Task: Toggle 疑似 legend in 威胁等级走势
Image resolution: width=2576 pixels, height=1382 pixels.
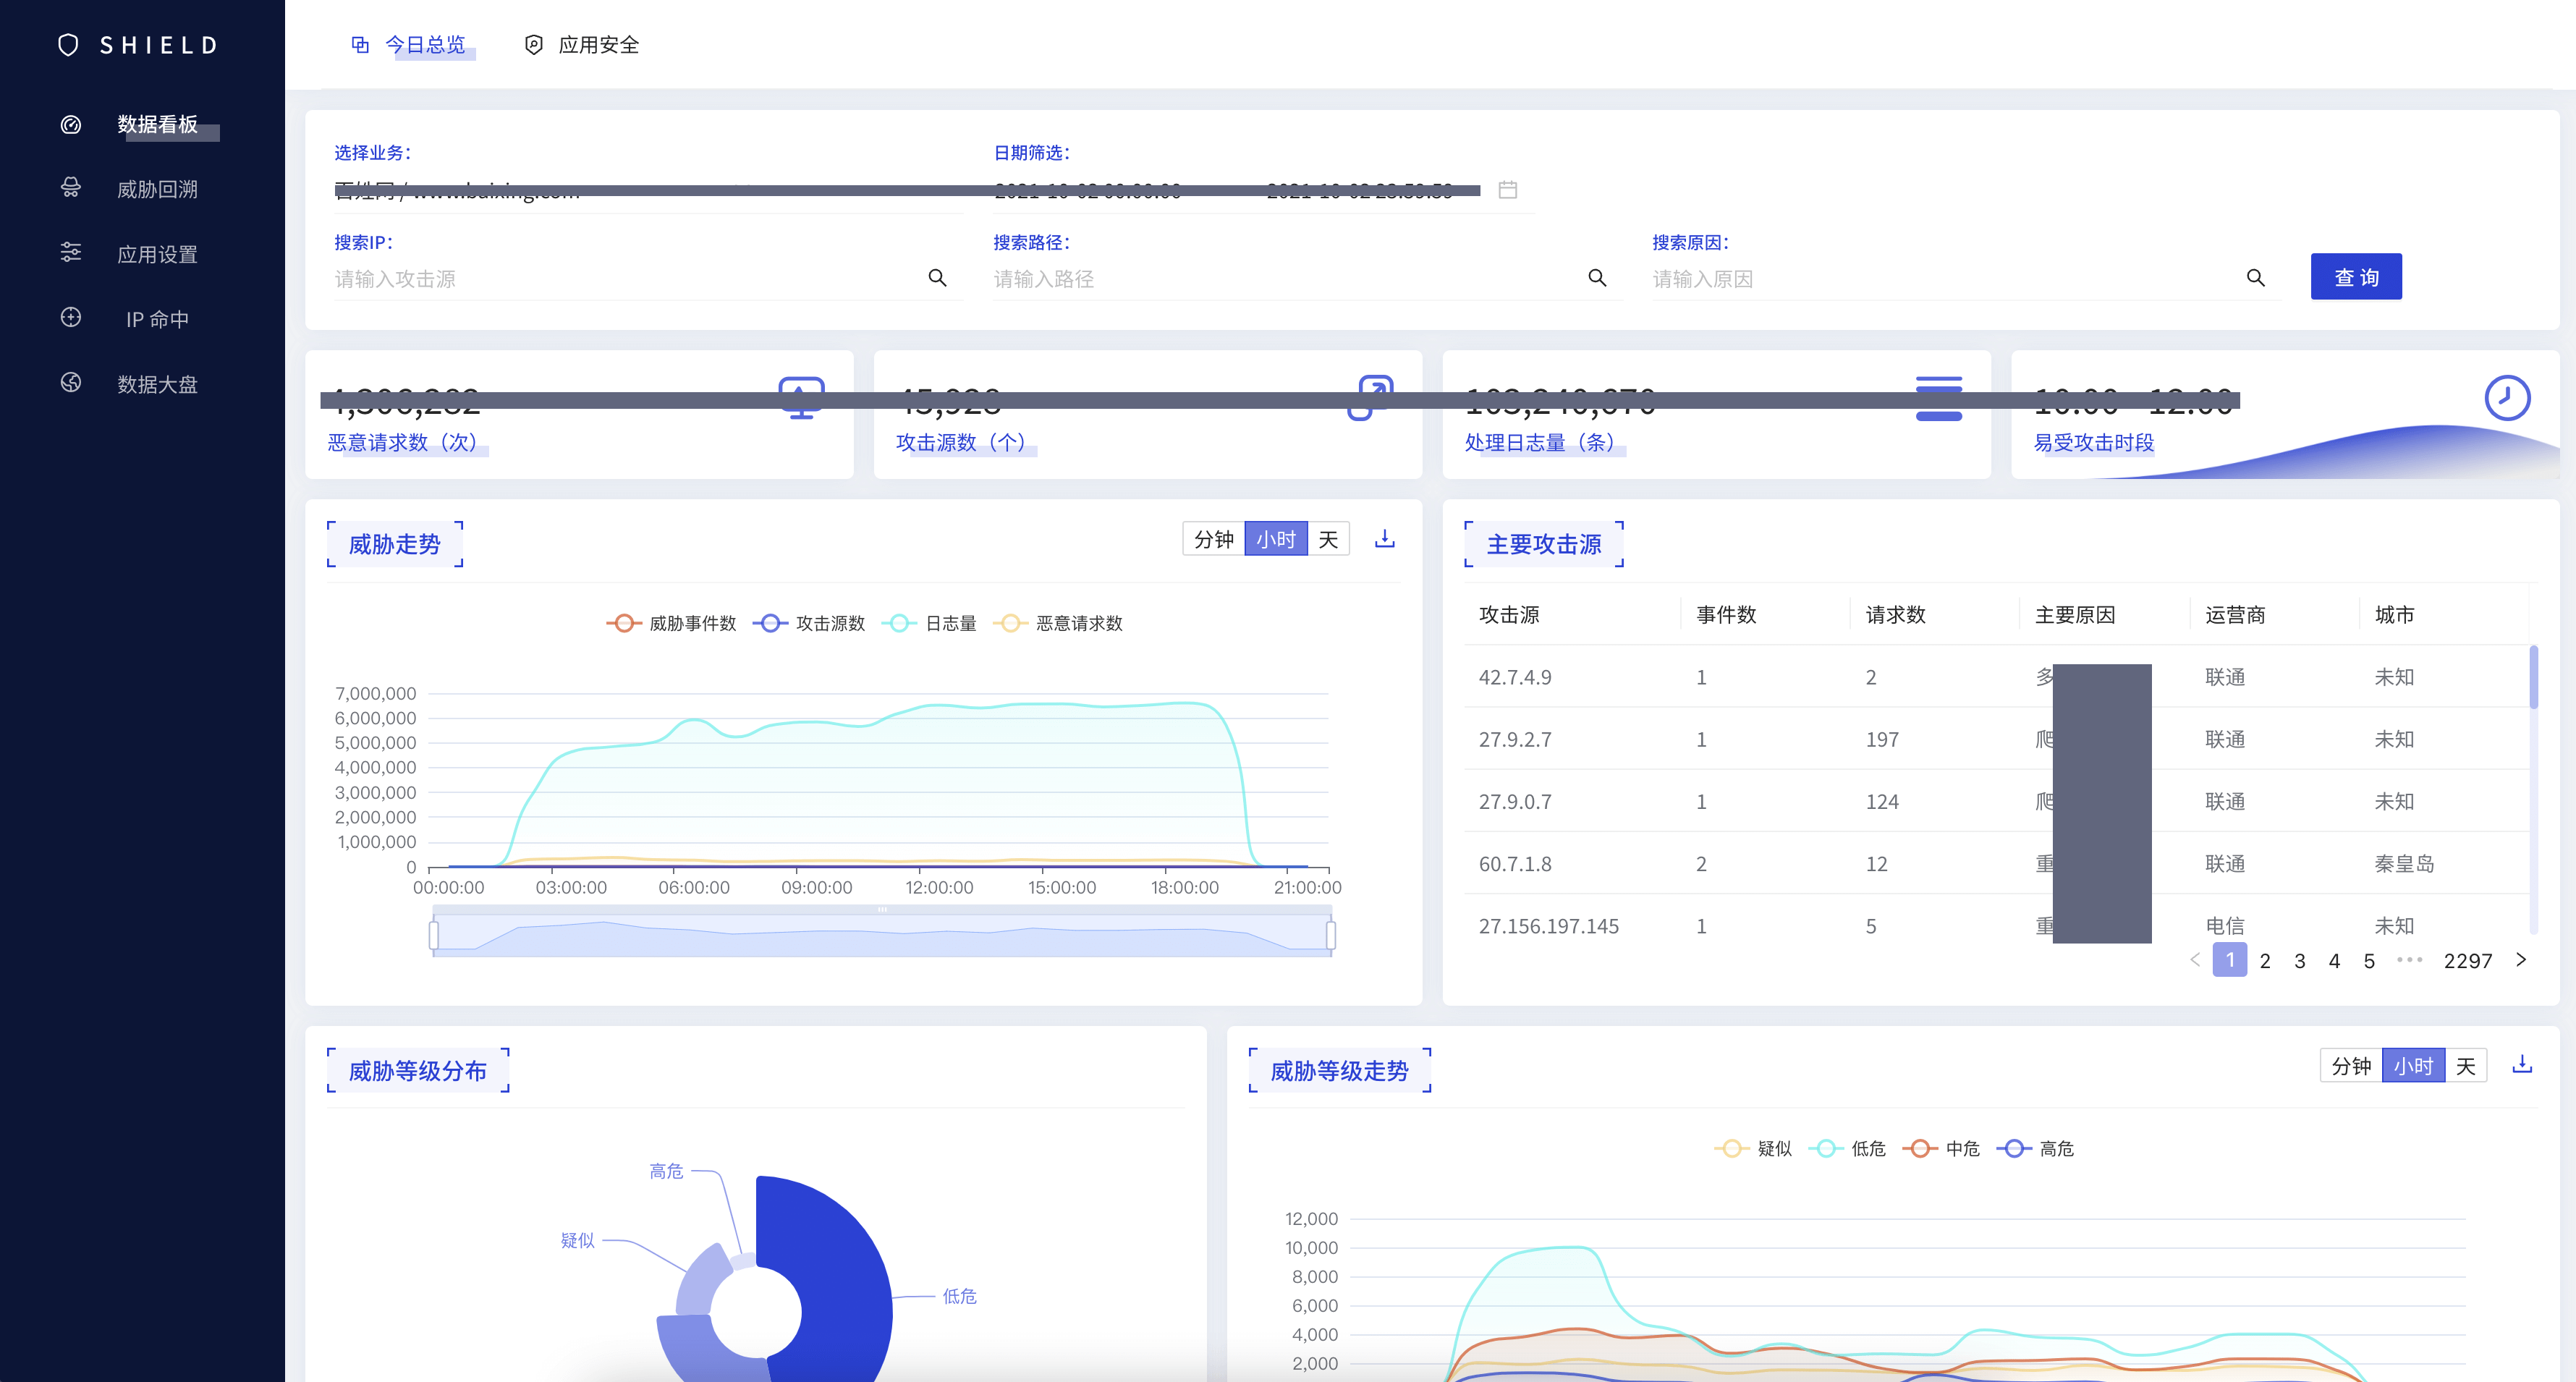Action: (1753, 1148)
